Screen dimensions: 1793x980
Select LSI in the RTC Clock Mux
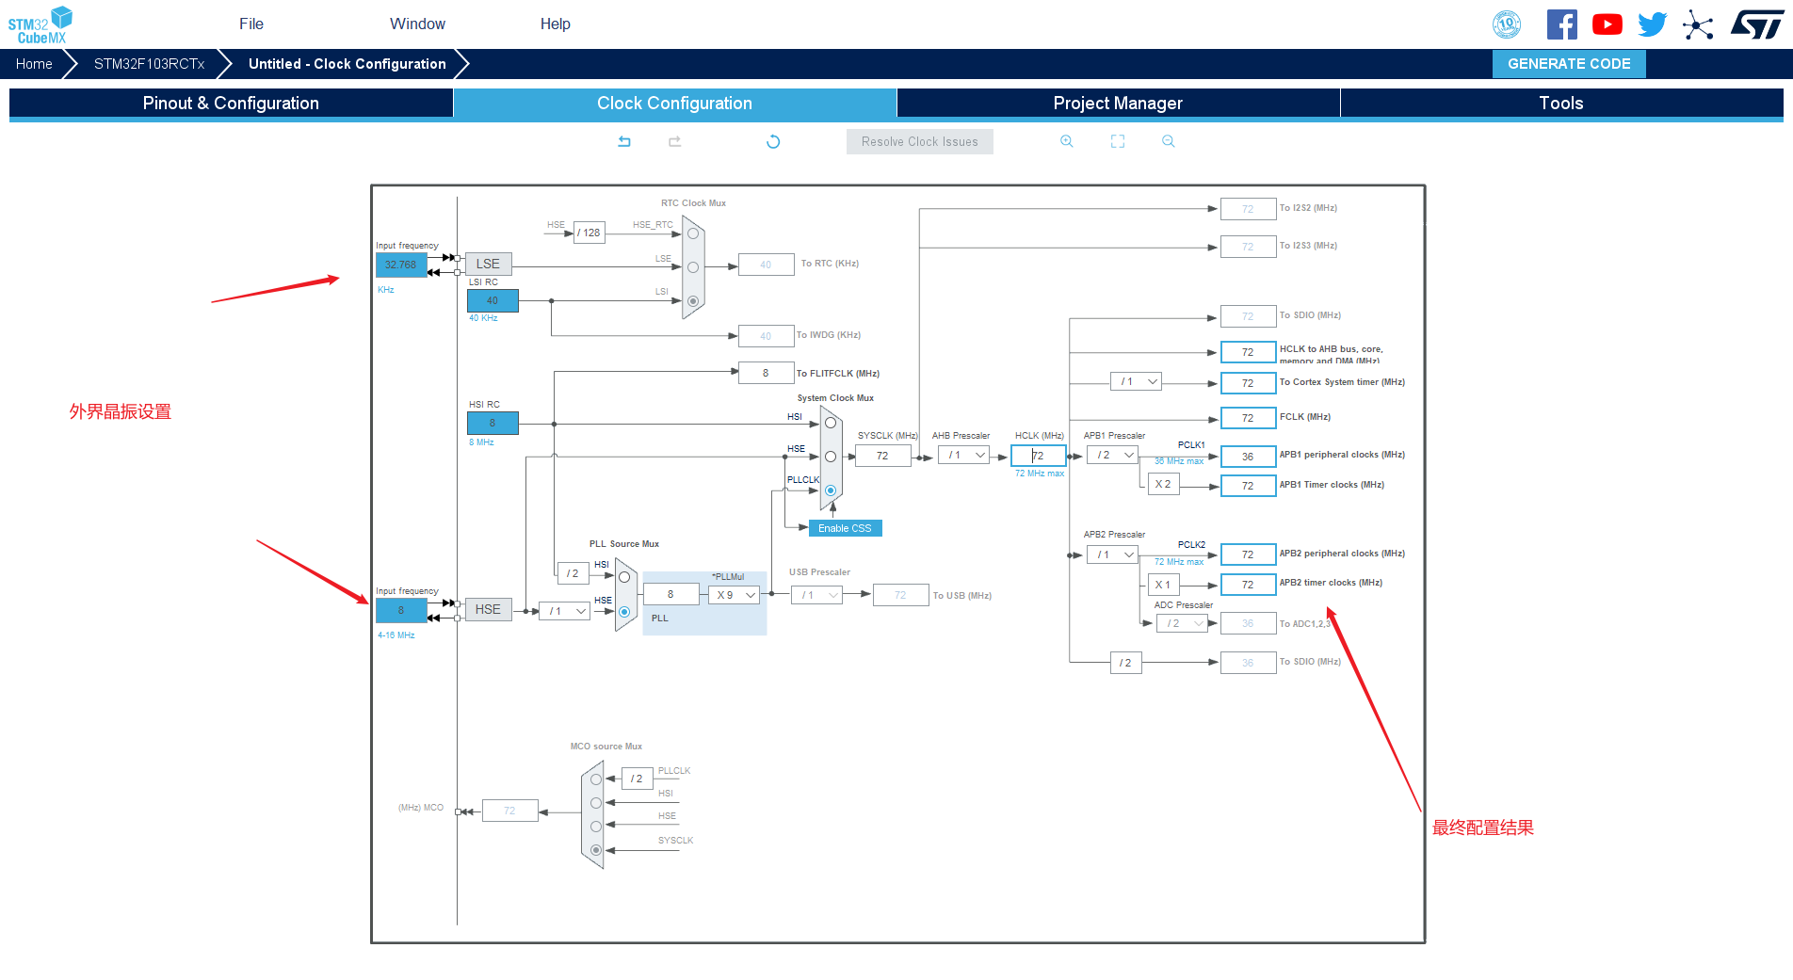693,301
